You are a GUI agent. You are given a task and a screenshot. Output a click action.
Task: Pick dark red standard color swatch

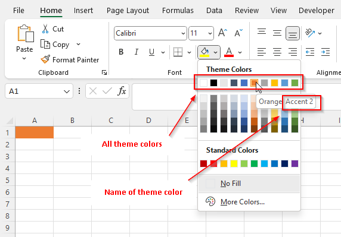203,163
